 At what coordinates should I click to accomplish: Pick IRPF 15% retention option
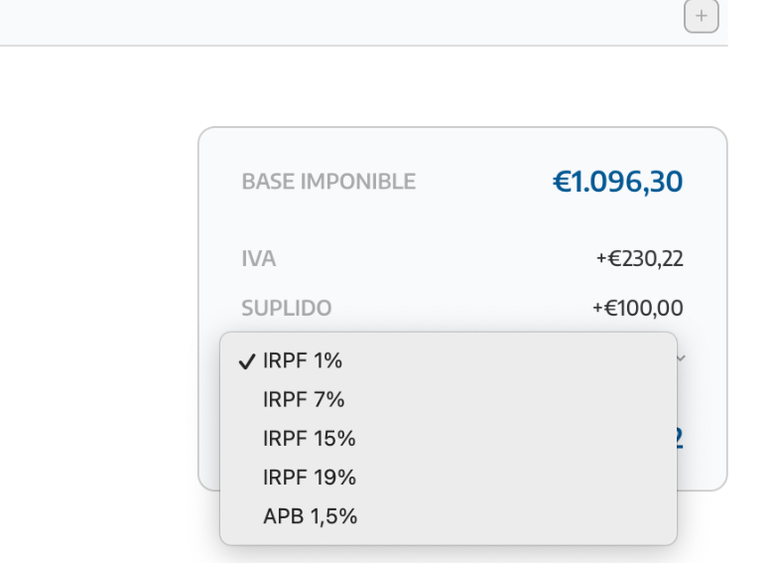click(309, 439)
